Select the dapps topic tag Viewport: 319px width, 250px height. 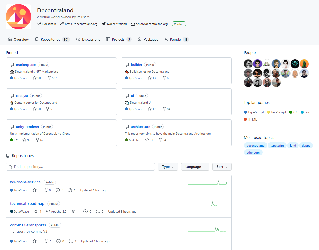[x=306, y=145]
